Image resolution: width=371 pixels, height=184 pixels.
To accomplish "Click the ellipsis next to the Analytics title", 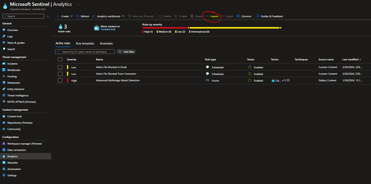I will click(78, 4).
